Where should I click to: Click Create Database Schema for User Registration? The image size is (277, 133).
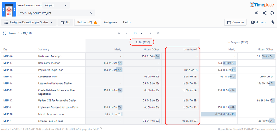(x=57, y=92)
